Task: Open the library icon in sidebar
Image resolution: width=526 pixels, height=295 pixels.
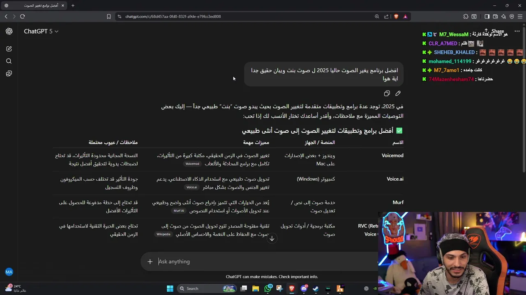Action: pos(9,74)
